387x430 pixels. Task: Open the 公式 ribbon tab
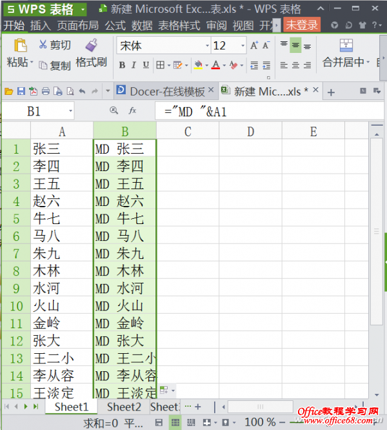pyautogui.click(x=115, y=26)
